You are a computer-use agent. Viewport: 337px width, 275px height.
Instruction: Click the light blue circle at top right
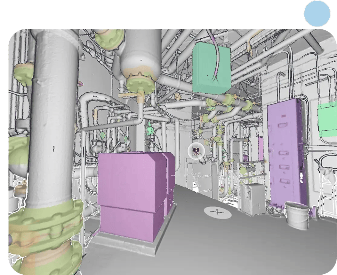[317, 13]
